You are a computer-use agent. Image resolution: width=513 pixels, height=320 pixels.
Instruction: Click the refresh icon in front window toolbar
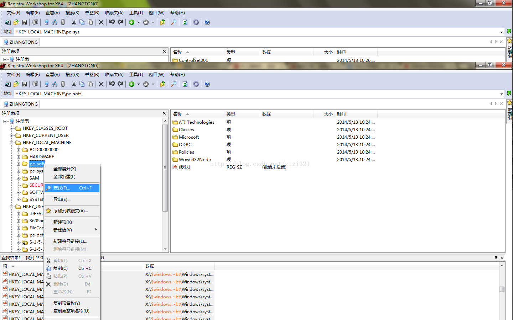click(x=185, y=84)
